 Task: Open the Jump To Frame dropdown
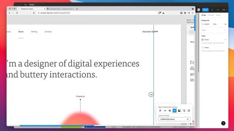pyautogui.click(x=174, y=119)
